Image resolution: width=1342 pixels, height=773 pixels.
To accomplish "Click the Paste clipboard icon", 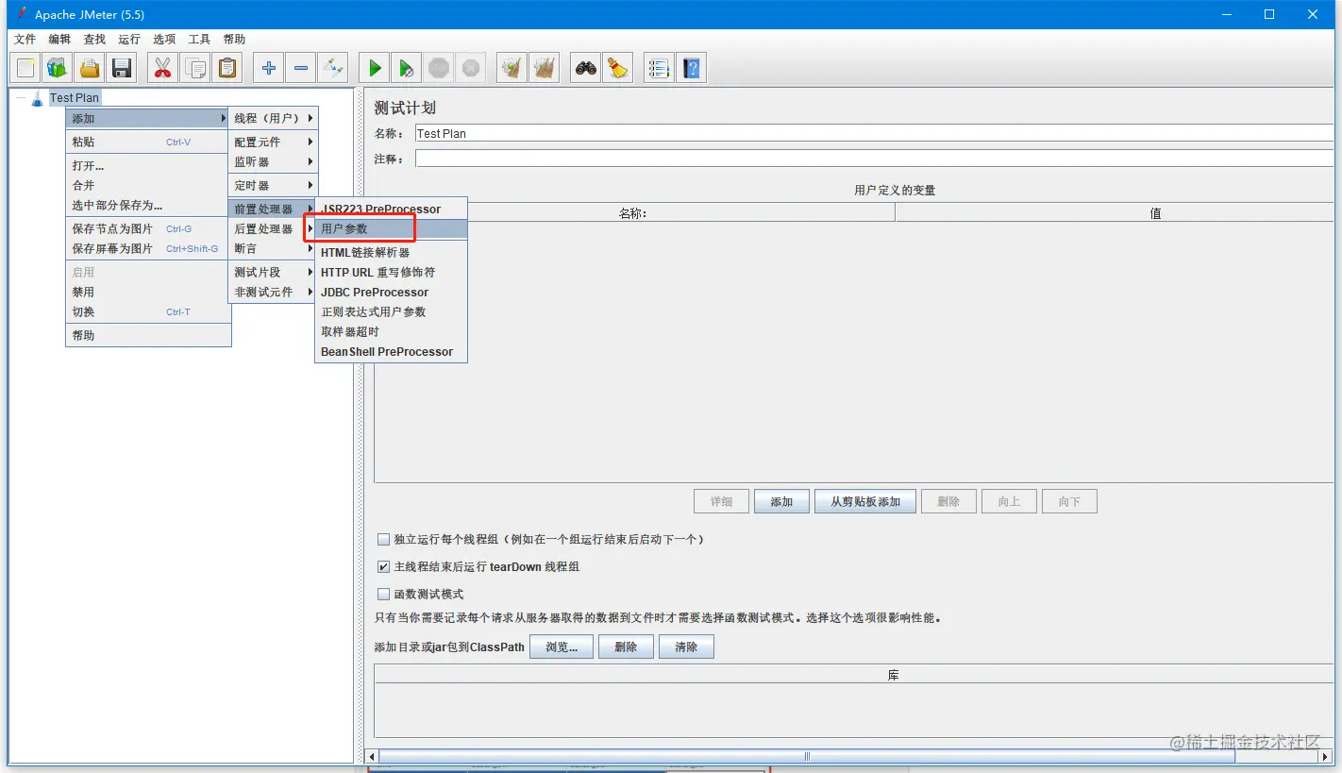I will (227, 68).
